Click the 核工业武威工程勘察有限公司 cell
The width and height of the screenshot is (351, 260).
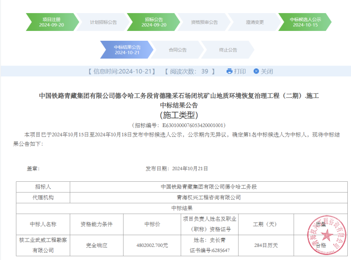tap(43, 245)
